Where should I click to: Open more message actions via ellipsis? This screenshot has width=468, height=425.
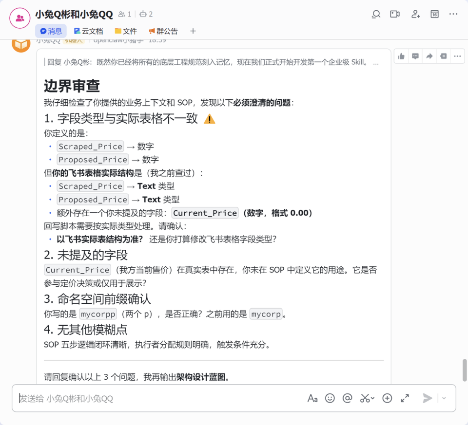(457, 56)
